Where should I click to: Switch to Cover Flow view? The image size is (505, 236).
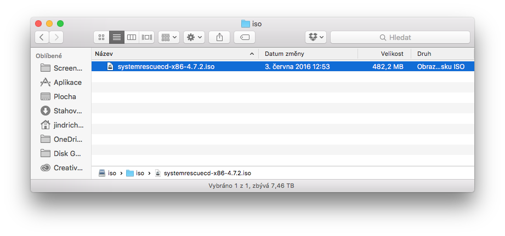coord(146,37)
